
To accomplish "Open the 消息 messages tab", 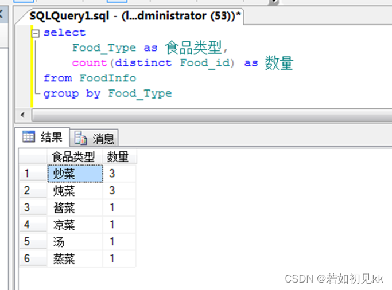I will (x=94, y=138).
